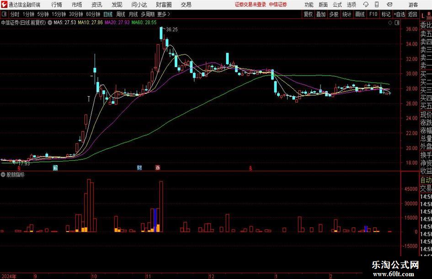Viewport: 432px width, 279px height.
Task: Open the 功能 menu
Action: [309, 5]
